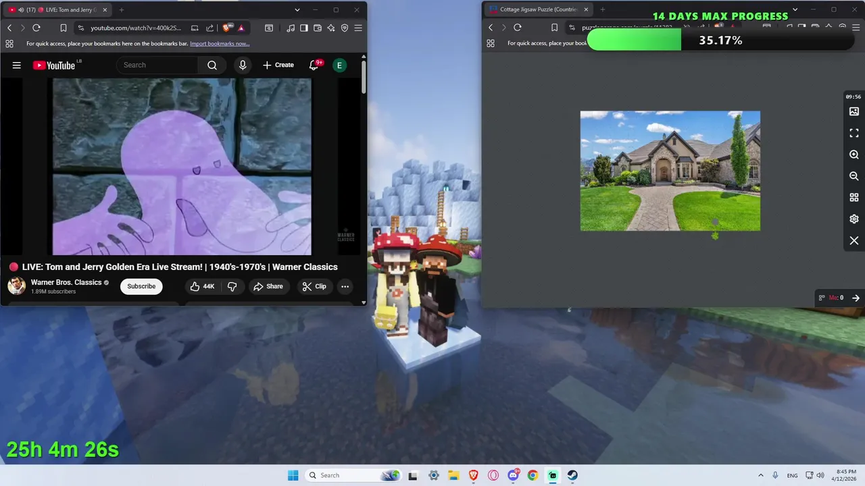Image resolution: width=865 pixels, height=486 pixels.
Task: Open a new tab in YouTube window
Action: 122,10
